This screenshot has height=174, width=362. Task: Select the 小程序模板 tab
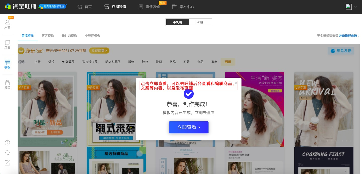93,36
